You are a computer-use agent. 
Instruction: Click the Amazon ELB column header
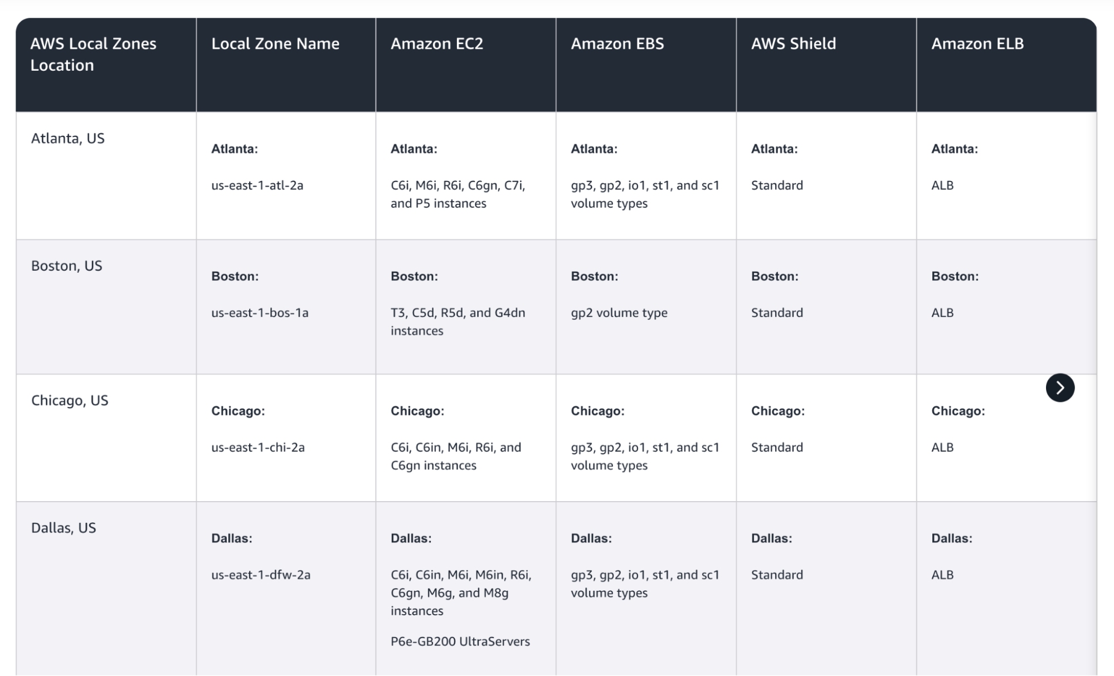point(977,43)
